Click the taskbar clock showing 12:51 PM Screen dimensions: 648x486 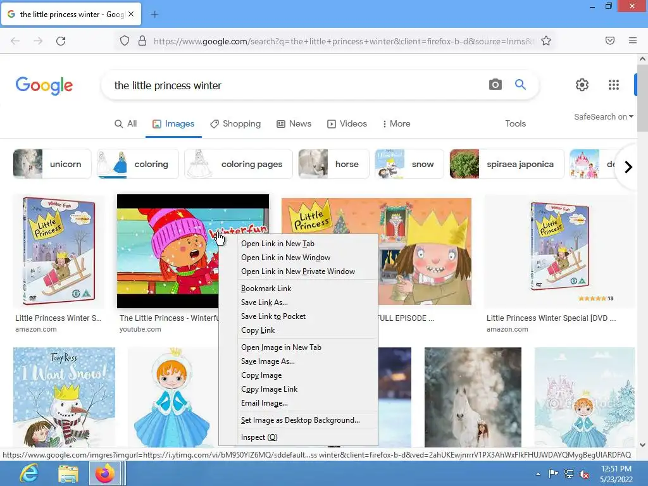pyautogui.click(x=616, y=474)
